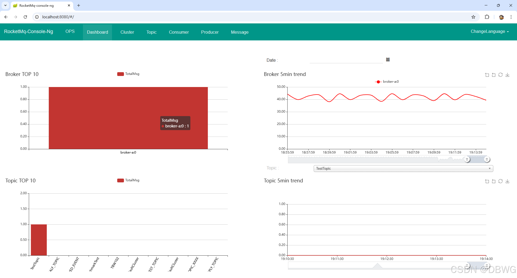Expand the ChangeLanguage menu
This screenshot has width=517, height=278.
pyautogui.click(x=490, y=32)
